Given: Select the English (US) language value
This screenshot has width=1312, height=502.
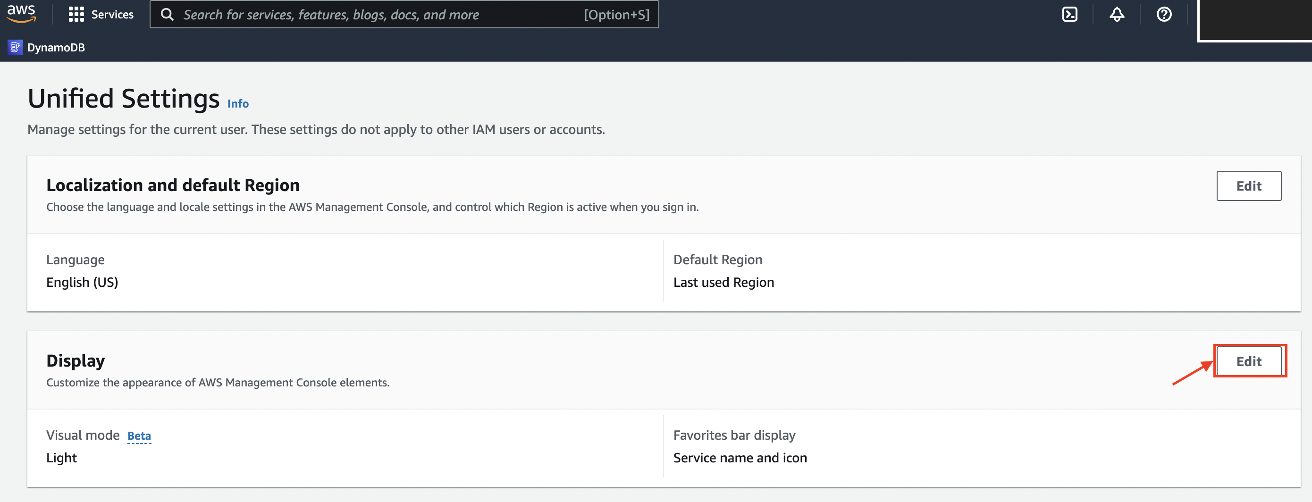Looking at the screenshot, I should 82,282.
